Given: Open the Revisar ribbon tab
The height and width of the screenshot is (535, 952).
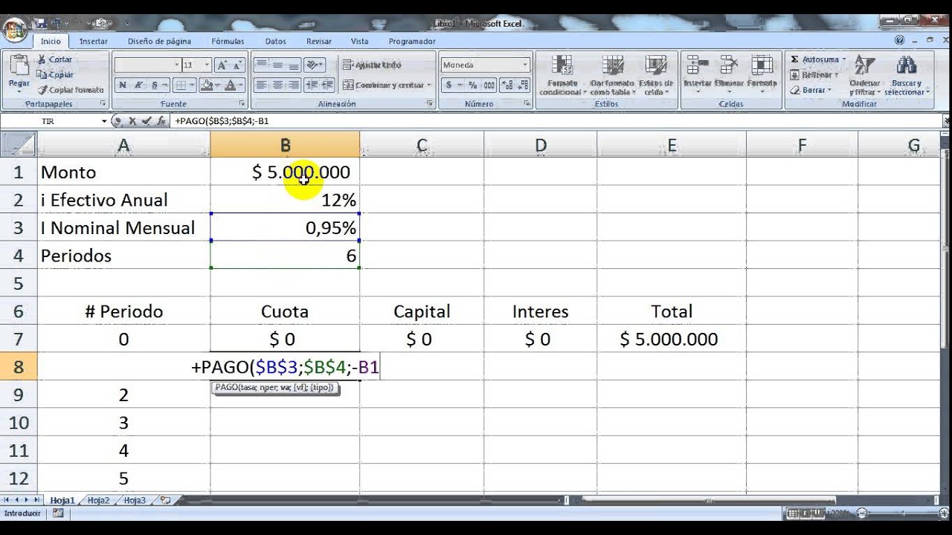Looking at the screenshot, I should coord(319,42).
